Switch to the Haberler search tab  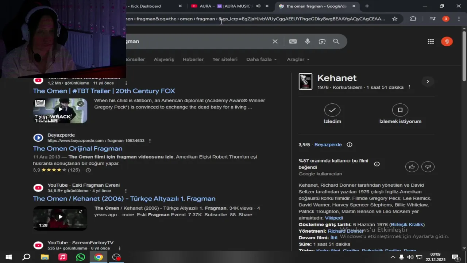coord(193,59)
